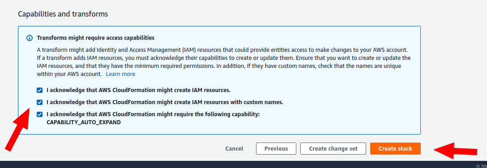Click the dark footer bar
This screenshot has height=168, width=487.
[x=243, y=164]
